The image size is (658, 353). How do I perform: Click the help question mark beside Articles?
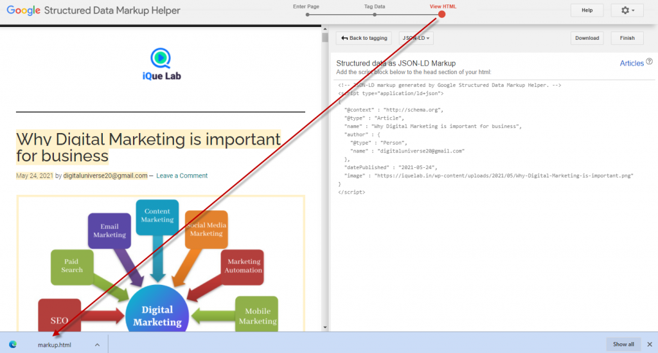coord(649,62)
